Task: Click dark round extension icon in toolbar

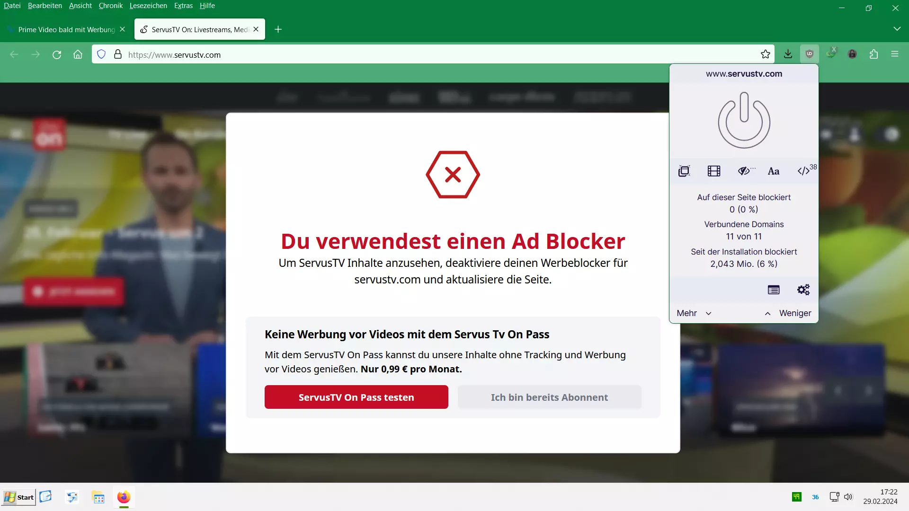Action: point(852,54)
